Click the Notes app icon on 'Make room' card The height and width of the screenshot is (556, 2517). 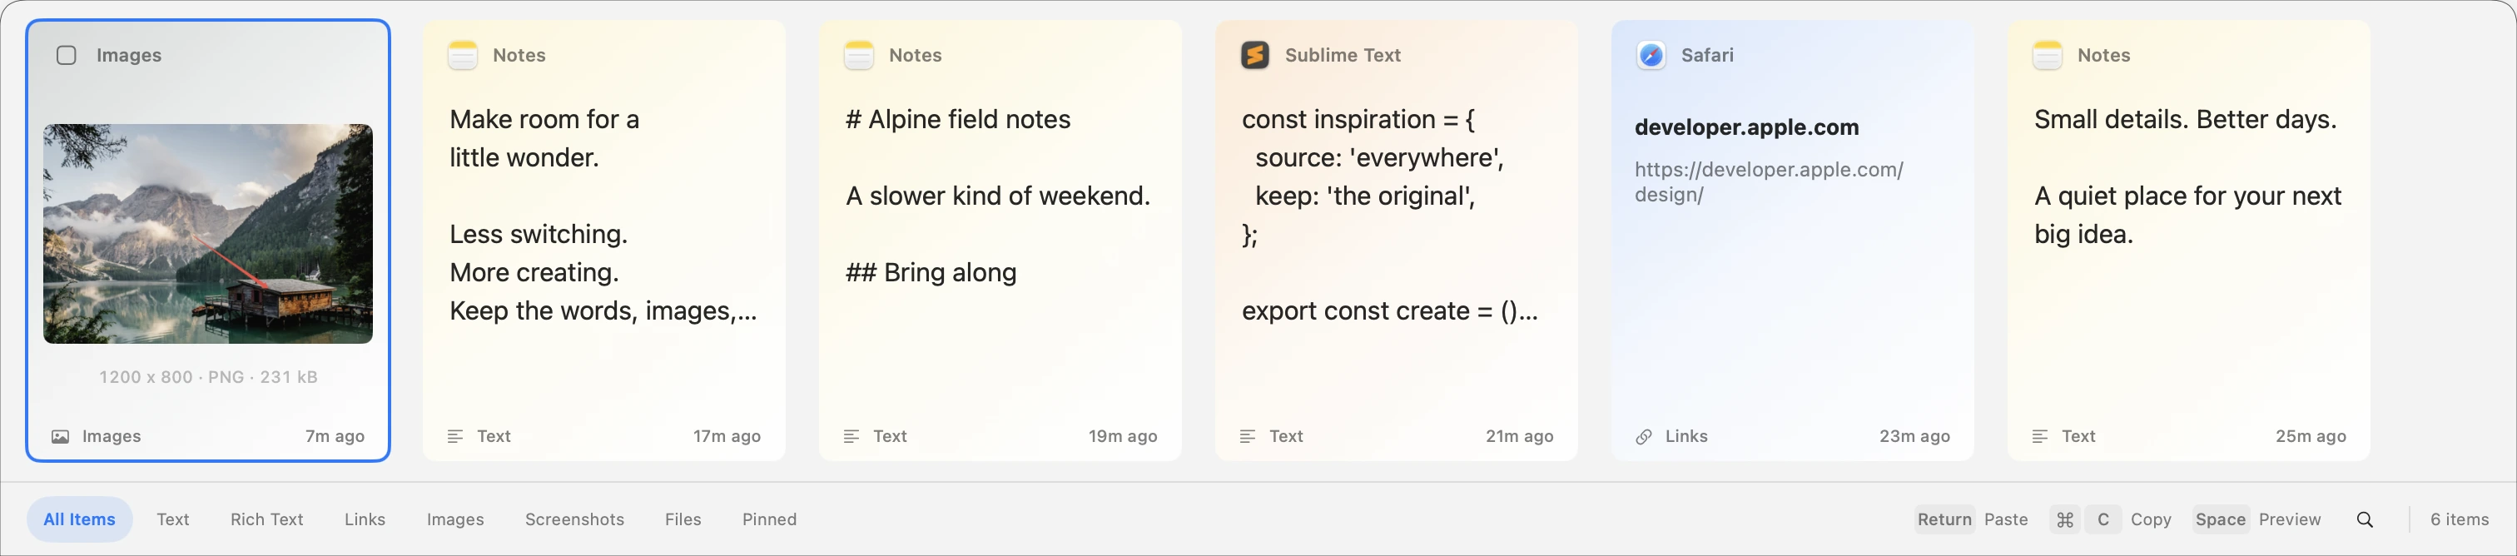pos(463,56)
